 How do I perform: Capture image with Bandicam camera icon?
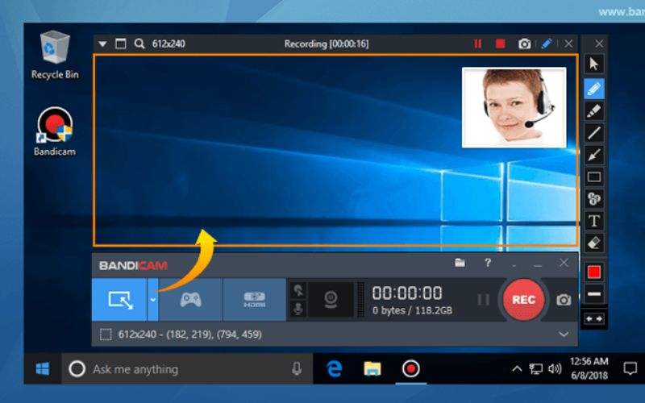click(x=564, y=300)
